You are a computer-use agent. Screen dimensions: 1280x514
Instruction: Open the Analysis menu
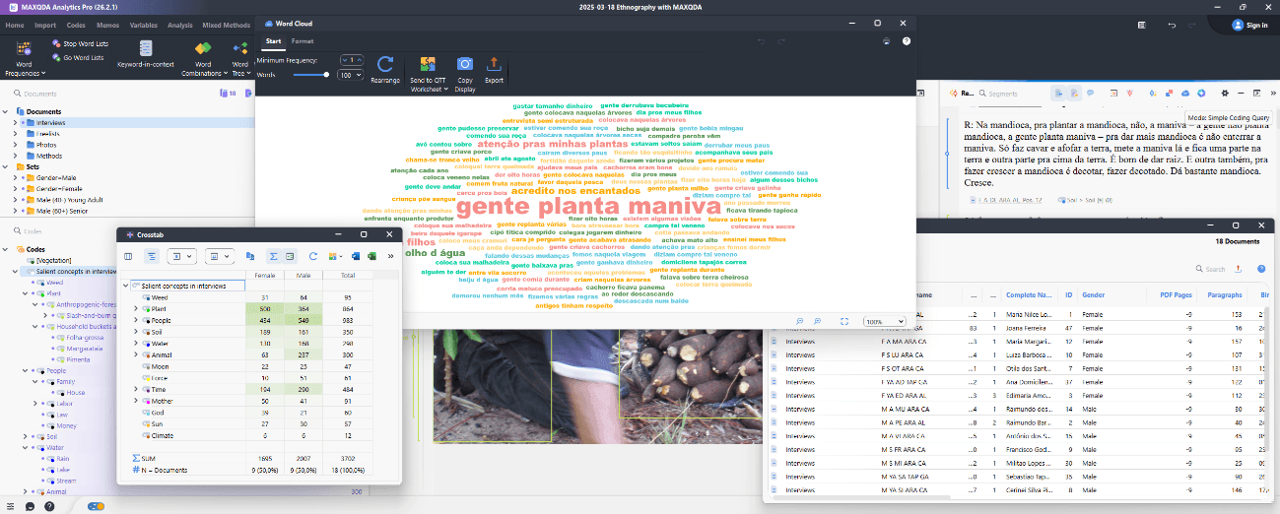tap(180, 25)
